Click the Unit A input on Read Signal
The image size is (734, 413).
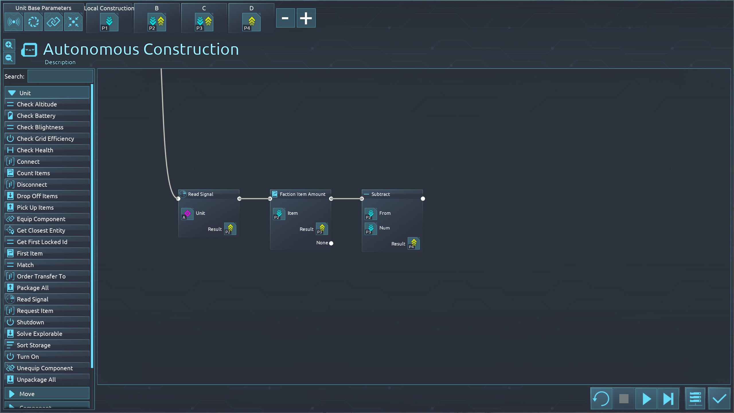pos(187,214)
